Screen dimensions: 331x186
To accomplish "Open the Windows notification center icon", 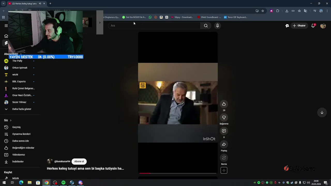I will point(326,183).
